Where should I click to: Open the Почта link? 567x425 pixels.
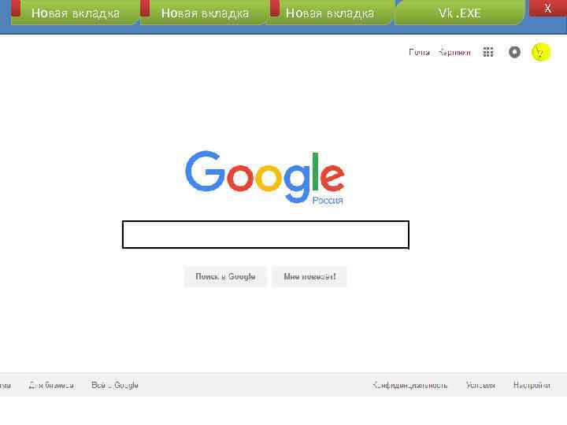[x=419, y=53]
